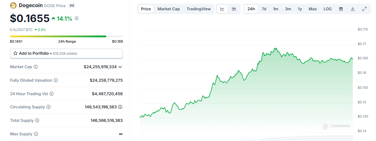Click info icon next to Market Cap label
The height and width of the screenshot is (141, 376).
pos(36,67)
